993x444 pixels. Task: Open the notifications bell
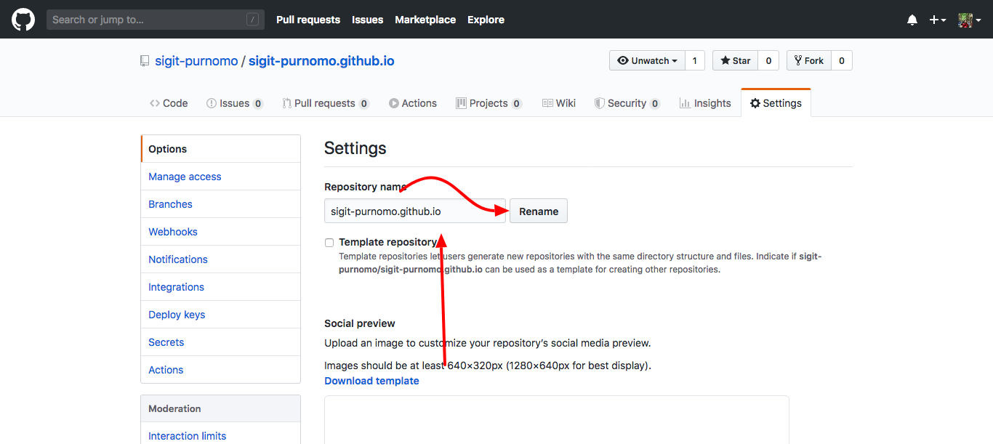[912, 20]
